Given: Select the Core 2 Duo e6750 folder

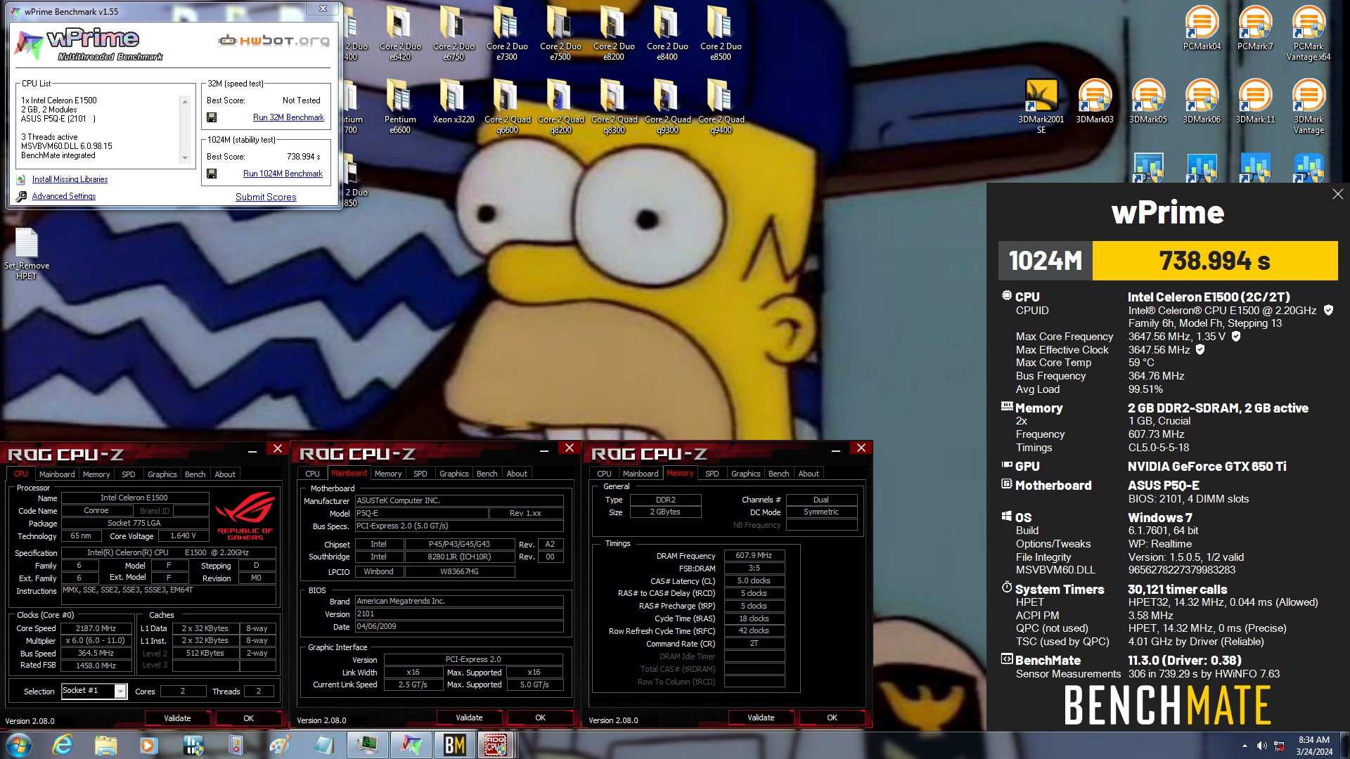Looking at the screenshot, I should click(x=454, y=33).
